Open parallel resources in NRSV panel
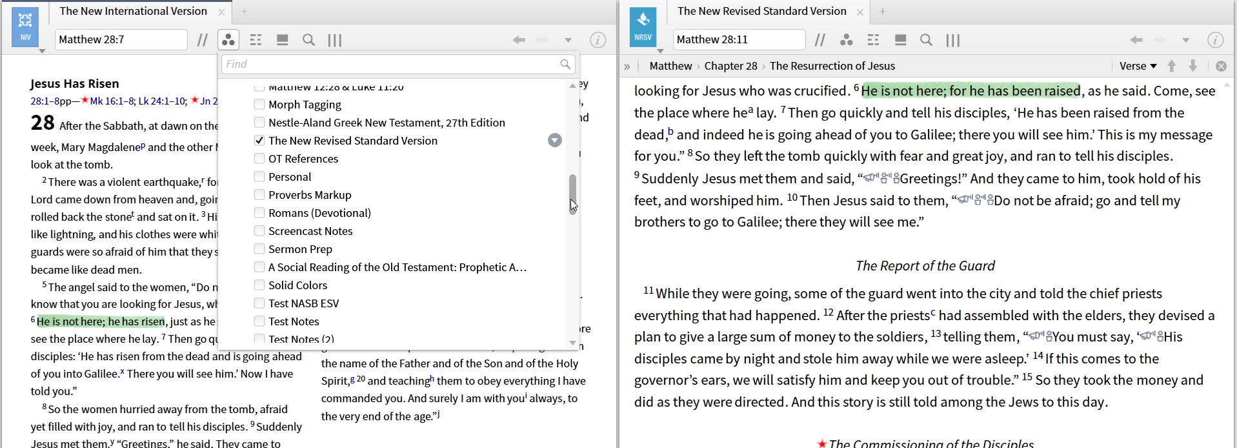This screenshot has width=1237, height=448. [820, 40]
